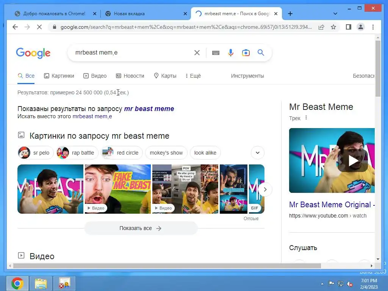This screenshot has height=291, width=388.
Task: Open the Chrome profile avatar
Action: (361, 27)
